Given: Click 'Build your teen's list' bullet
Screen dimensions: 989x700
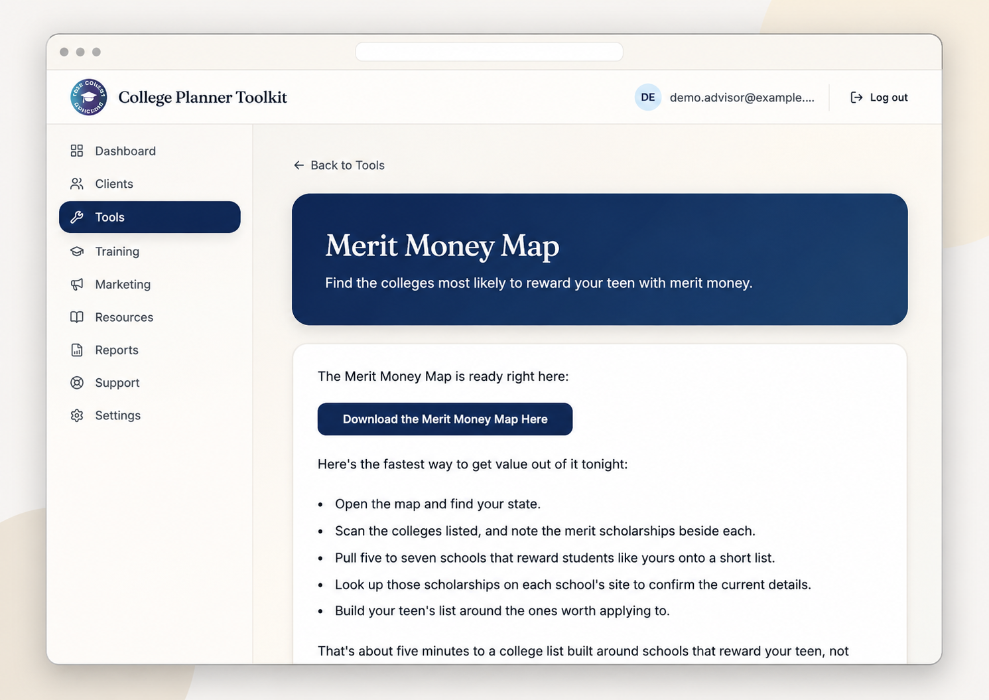Looking at the screenshot, I should (502, 611).
